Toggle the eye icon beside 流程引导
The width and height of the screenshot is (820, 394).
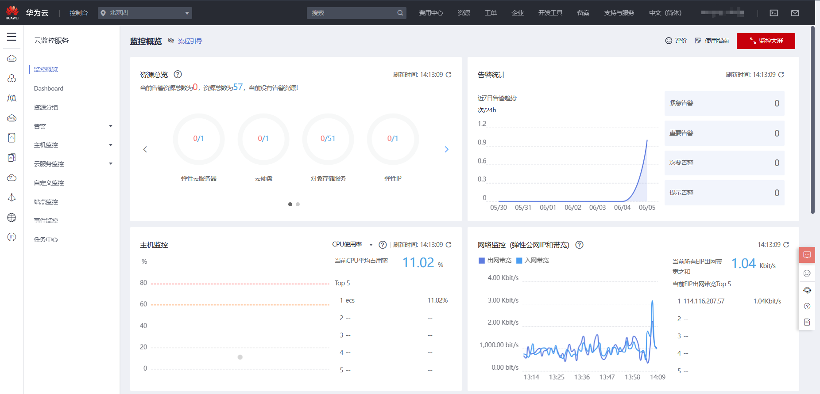coord(171,41)
